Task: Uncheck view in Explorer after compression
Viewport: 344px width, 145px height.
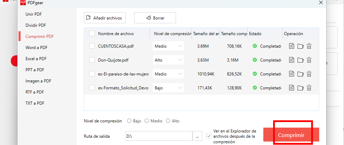Action: point(209,136)
